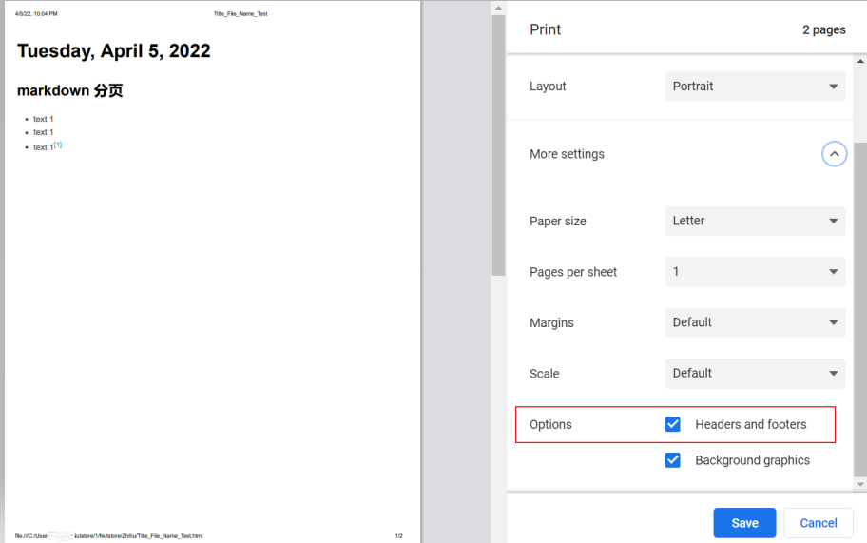Click the 'Print' dialog title
The height and width of the screenshot is (543, 867).
[545, 29]
